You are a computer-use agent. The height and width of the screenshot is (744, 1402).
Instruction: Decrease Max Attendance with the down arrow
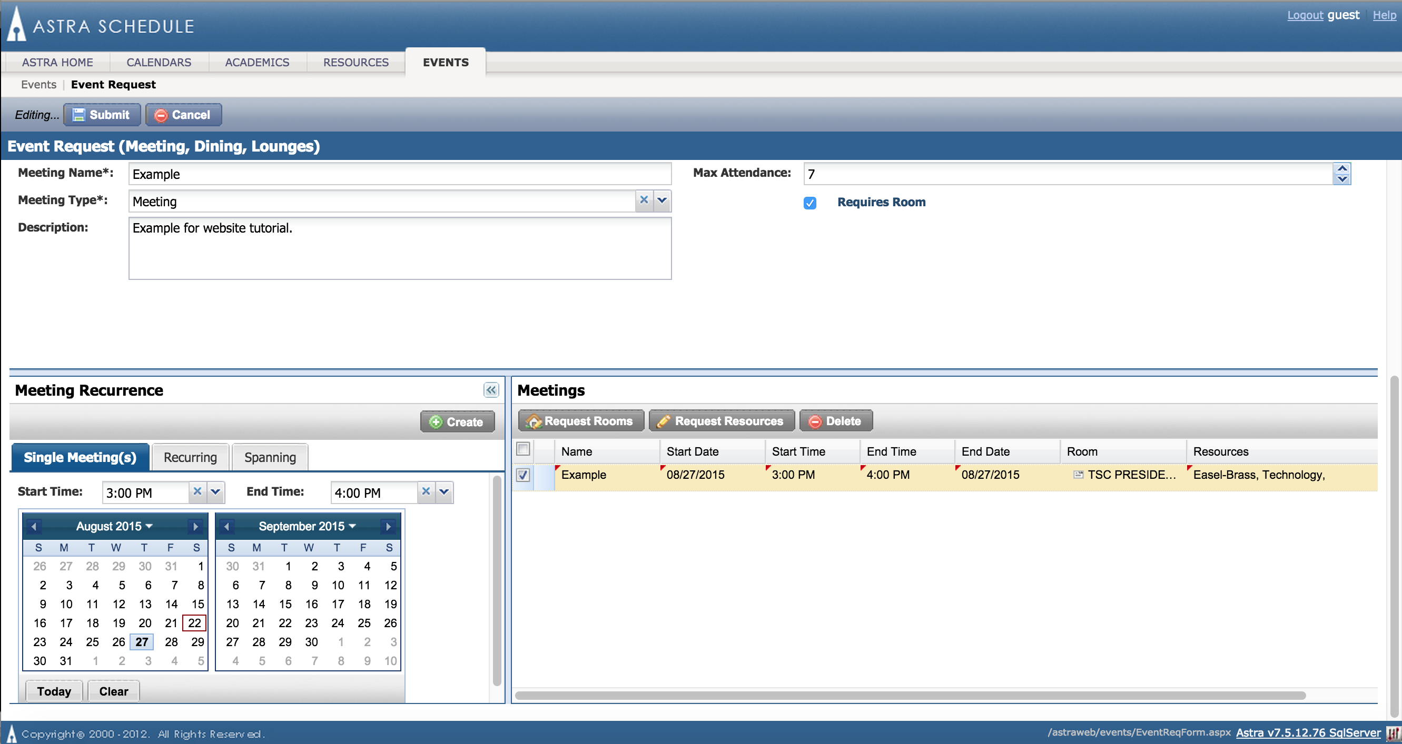coord(1342,179)
